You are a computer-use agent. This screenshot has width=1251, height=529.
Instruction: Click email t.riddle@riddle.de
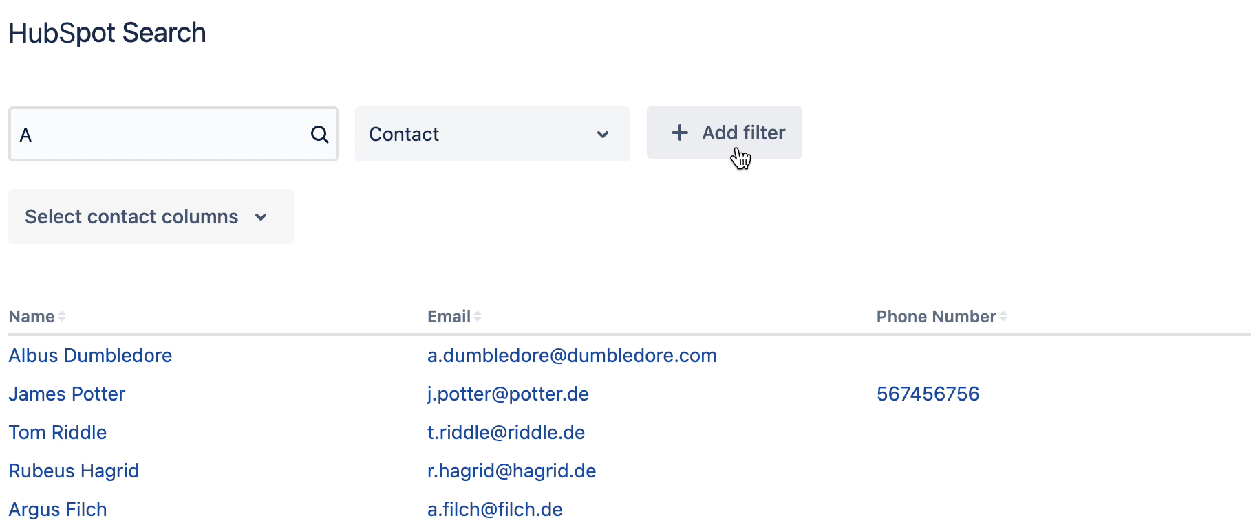point(506,432)
